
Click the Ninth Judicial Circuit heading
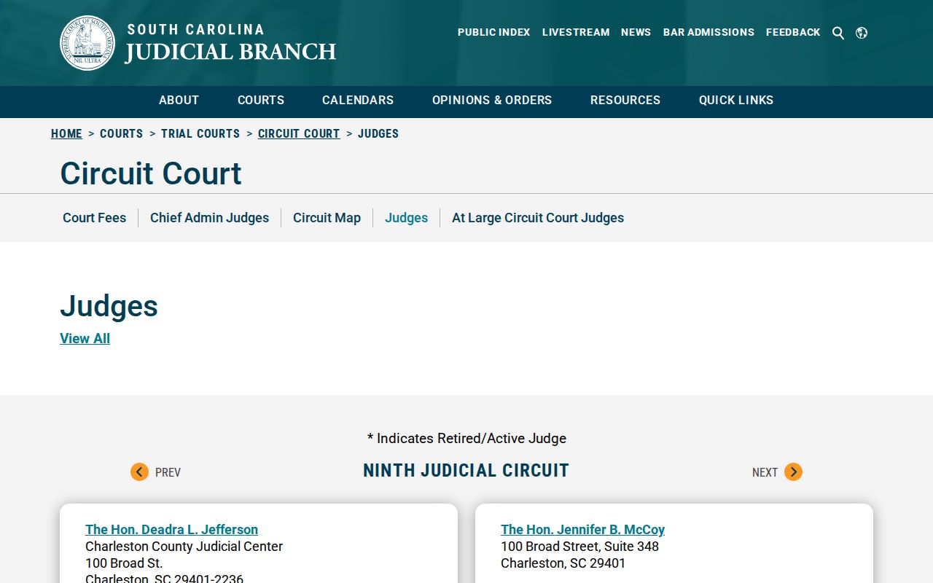(x=466, y=471)
